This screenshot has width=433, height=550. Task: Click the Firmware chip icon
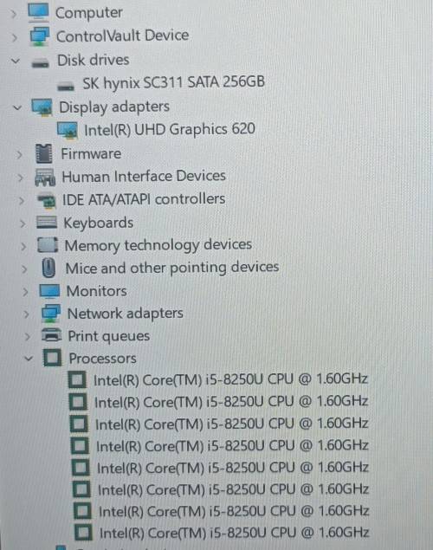[44, 153]
